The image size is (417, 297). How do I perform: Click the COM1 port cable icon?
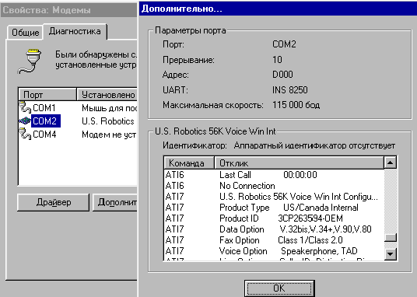pos(25,107)
